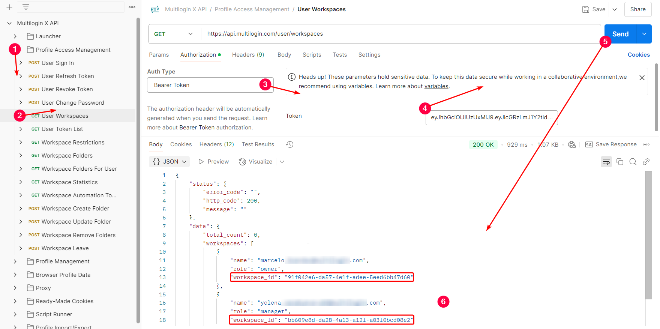Click the 200 OK status badge
This screenshot has height=329, width=660.
click(483, 145)
